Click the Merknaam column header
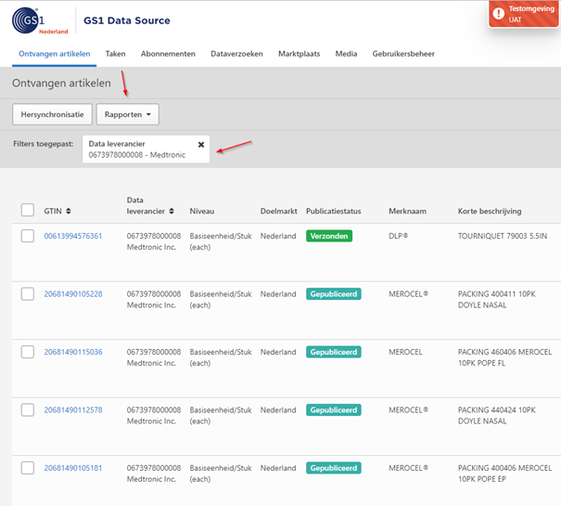This screenshot has width=561, height=506. 407,211
